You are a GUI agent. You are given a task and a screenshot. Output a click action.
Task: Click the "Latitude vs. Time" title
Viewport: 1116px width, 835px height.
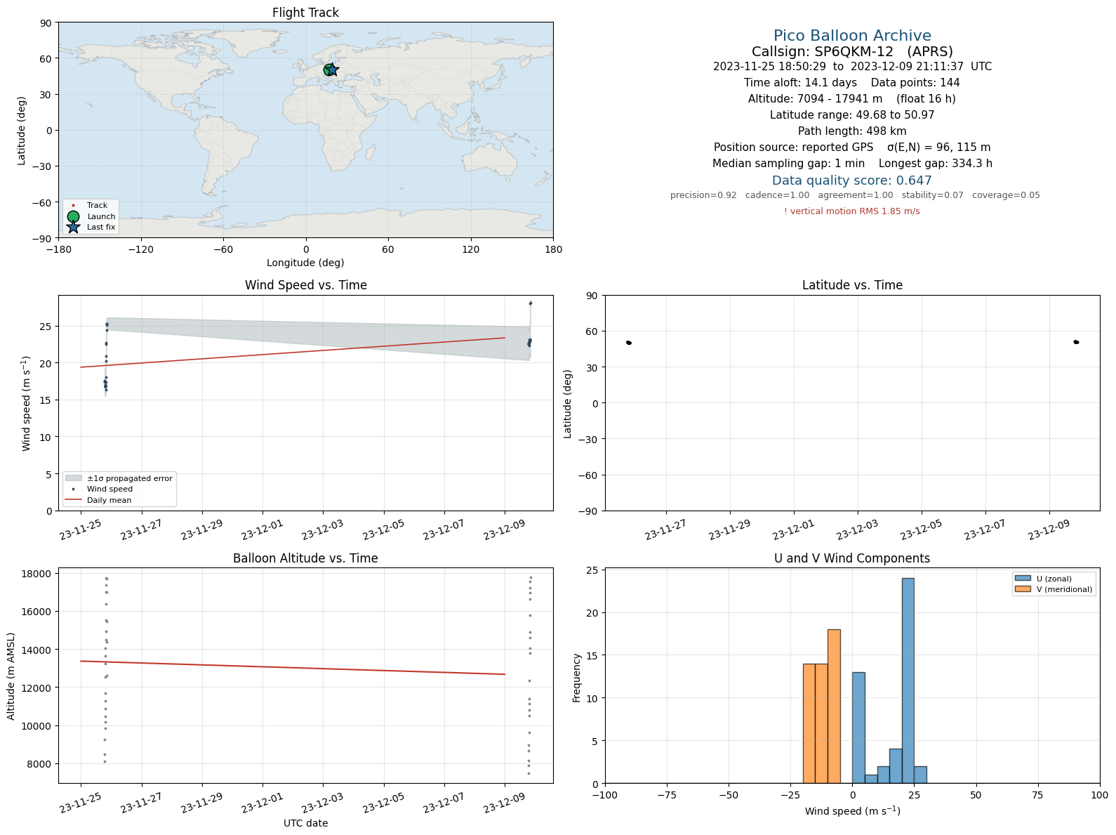[x=852, y=285]
